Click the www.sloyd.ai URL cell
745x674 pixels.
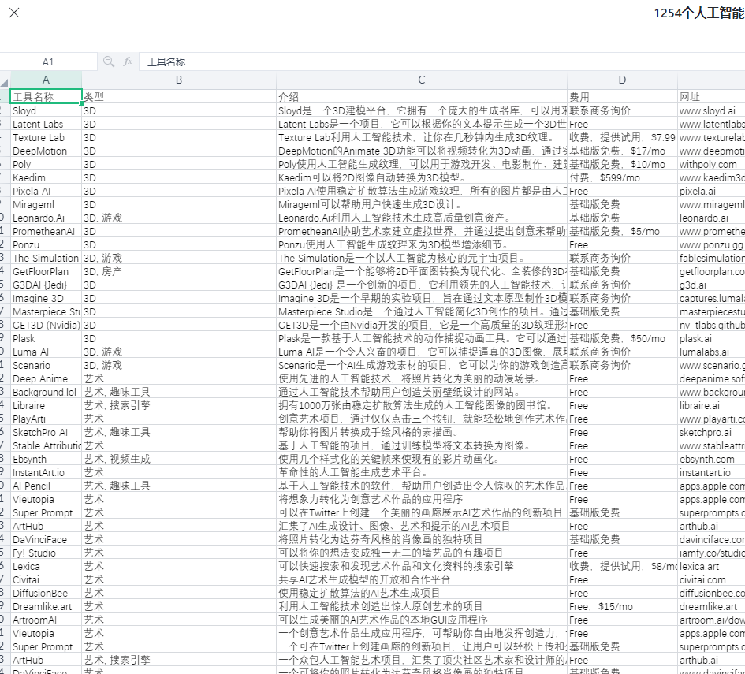[x=711, y=110]
